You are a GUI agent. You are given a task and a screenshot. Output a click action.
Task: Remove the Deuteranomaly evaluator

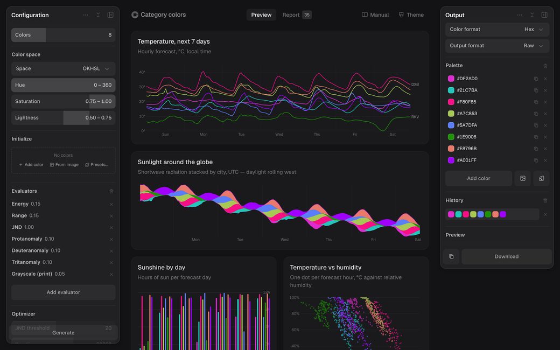pyautogui.click(x=111, y=251)
